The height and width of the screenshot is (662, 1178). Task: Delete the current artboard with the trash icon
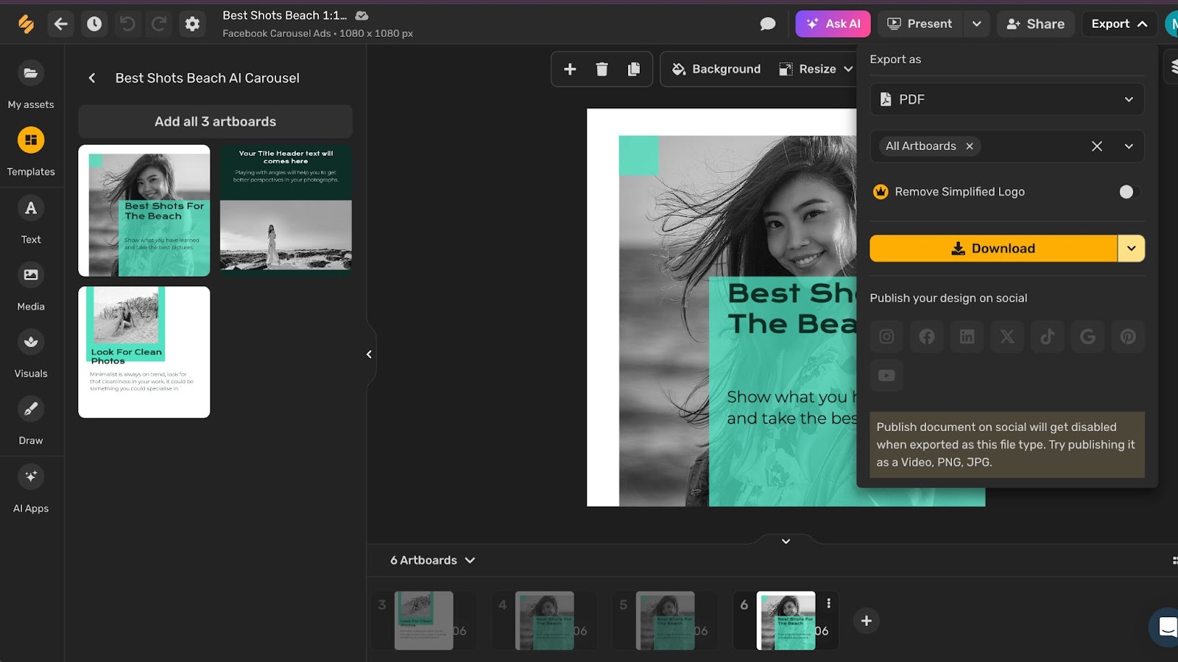point(602,68)
